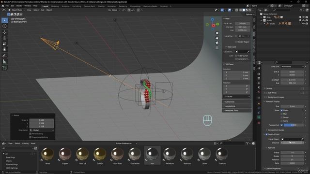The image size is (310, 174).
Task: Switch to the Shading workspace tab
Action: [101, 6]
